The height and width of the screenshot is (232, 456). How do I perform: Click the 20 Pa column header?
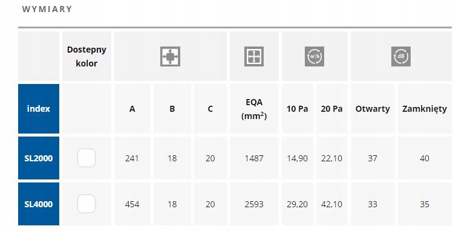tap(332, 109)
